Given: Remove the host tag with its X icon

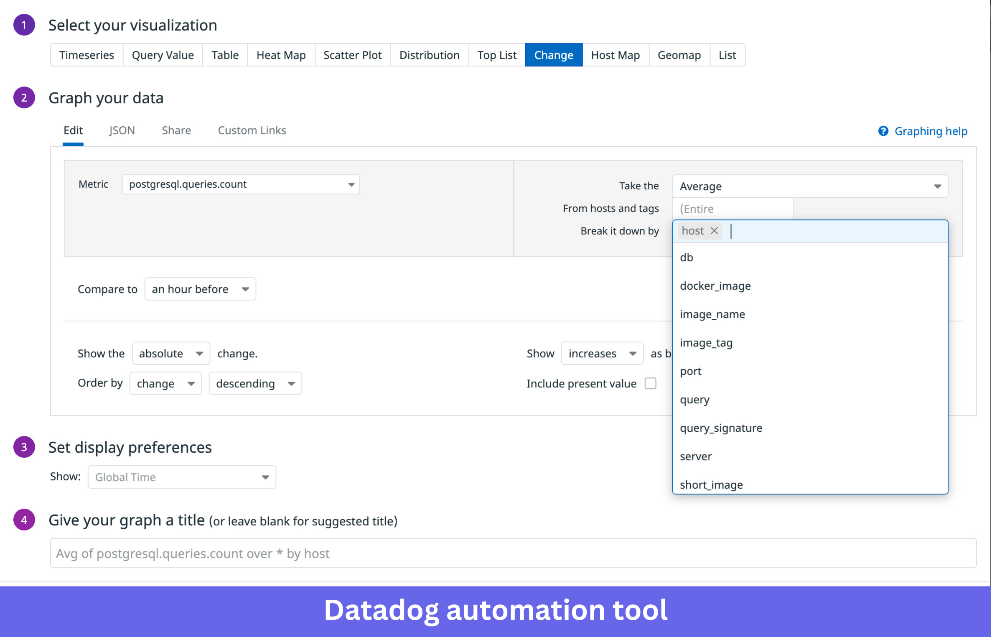Looking at the screenshot, I should 714,231.
